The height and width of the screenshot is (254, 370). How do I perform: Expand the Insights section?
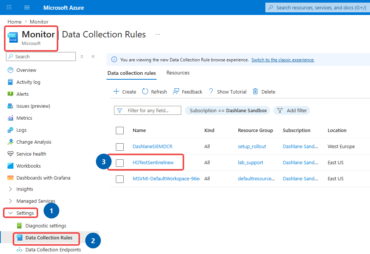pyautogui.click(x=10, y=189)
